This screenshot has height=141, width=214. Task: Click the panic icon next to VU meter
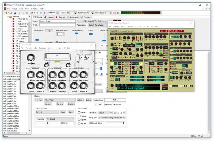pos(118,13)
